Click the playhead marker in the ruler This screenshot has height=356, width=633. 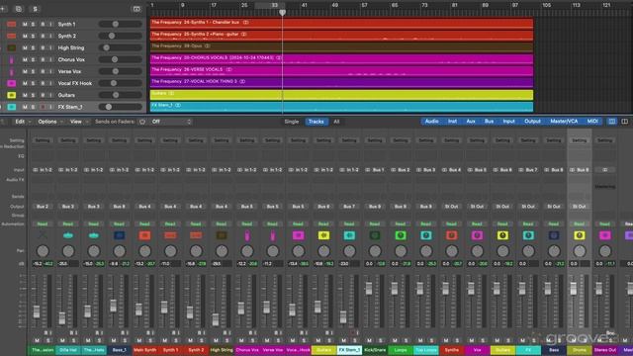coord(283,13)
